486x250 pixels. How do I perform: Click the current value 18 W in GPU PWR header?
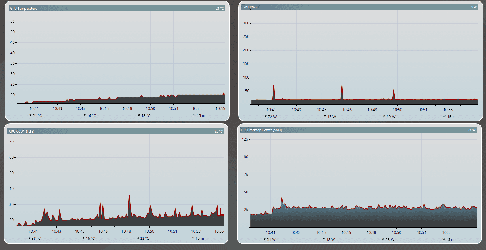(x=473, y=7)
